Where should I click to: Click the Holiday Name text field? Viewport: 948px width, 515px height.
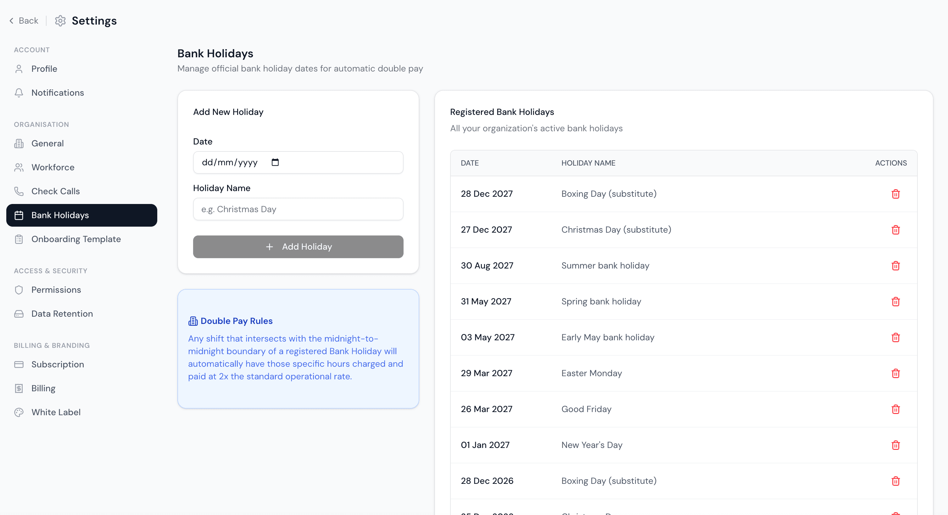[x=298, y=209]
